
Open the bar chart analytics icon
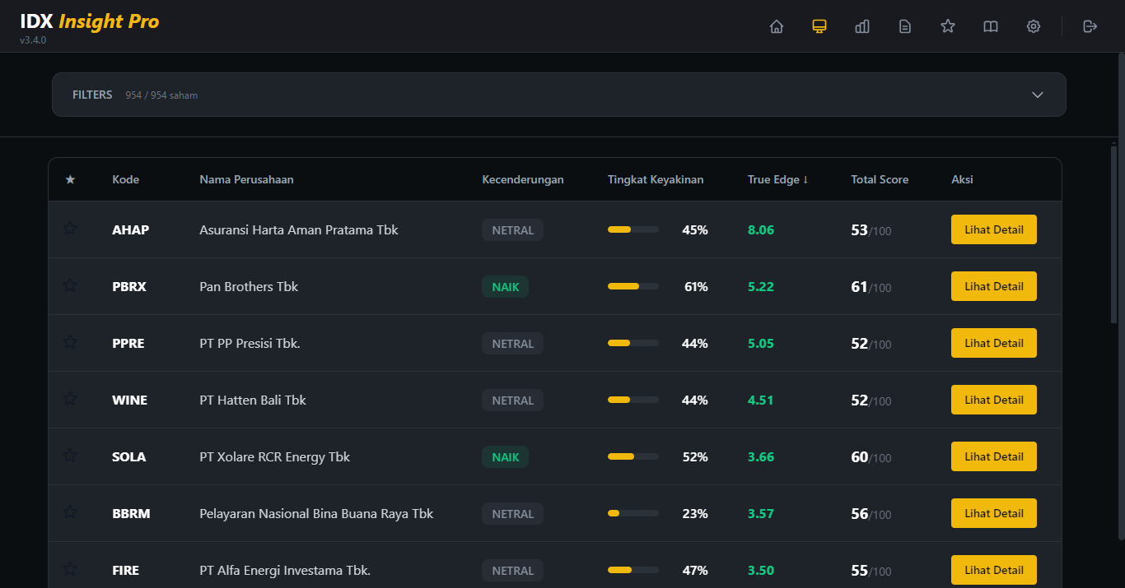862,26
